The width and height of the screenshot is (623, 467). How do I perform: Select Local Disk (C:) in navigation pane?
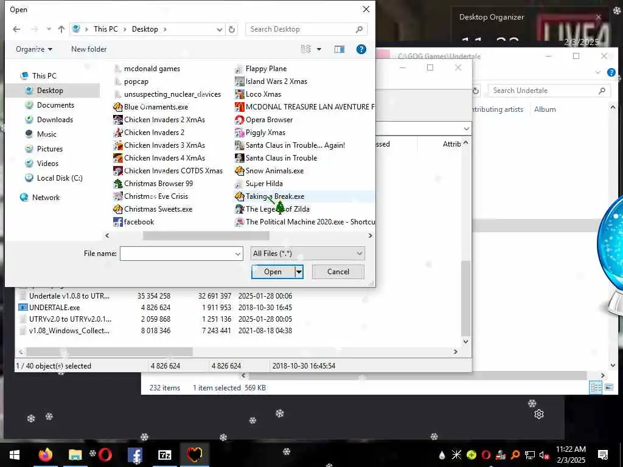60,178
